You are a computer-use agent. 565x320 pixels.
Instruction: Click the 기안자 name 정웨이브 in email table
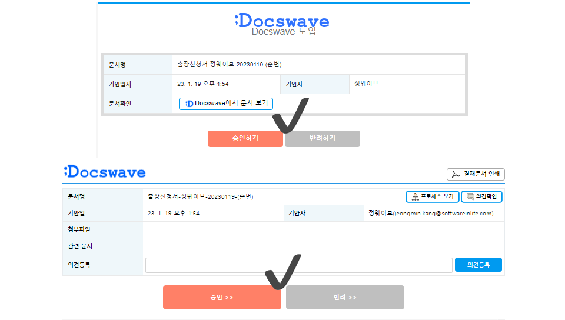click(x=366, y=84)
